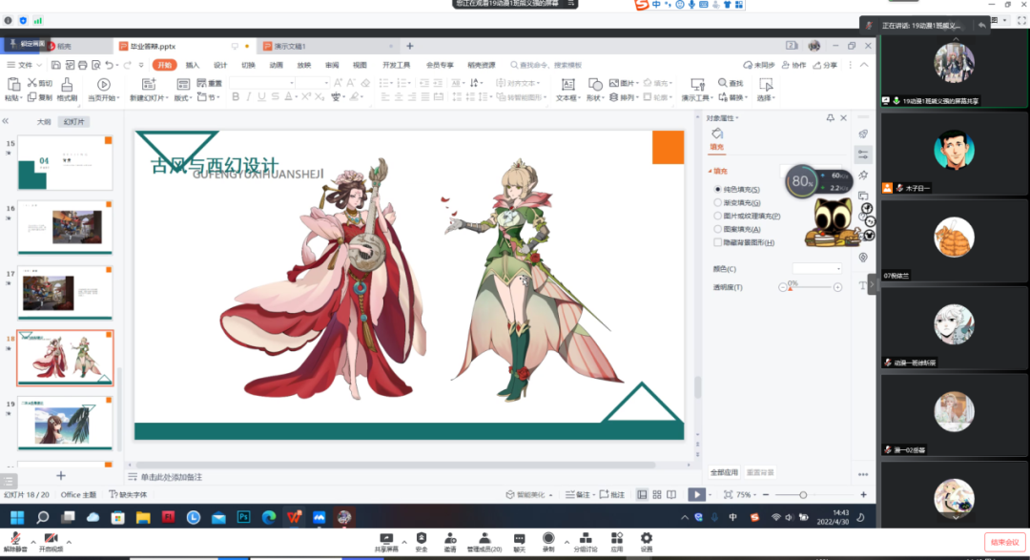Screen dimensions: 1030x560
Task: Open the font name combo box
Action: 261,83
